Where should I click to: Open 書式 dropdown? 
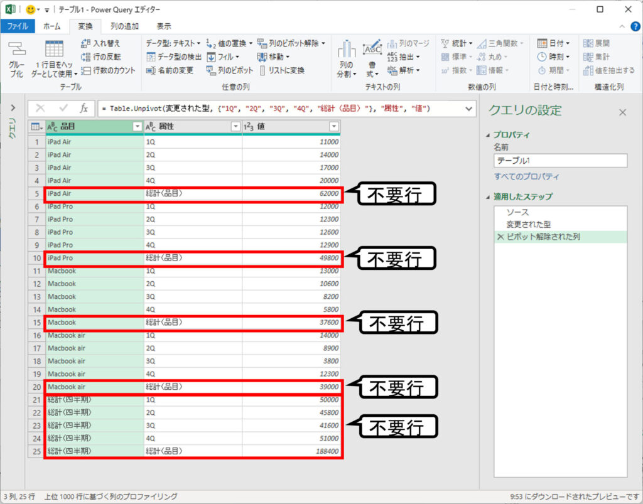(x=372, y=60)
